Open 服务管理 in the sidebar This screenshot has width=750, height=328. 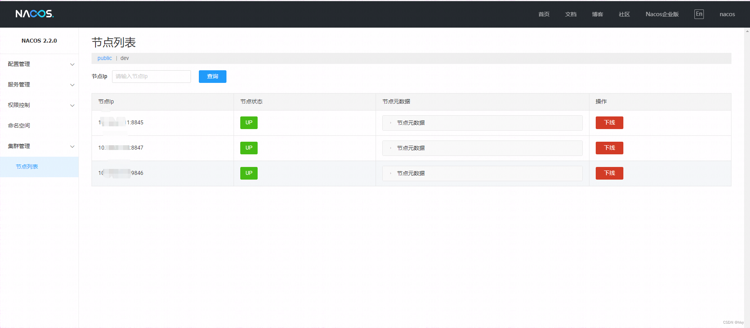click(x=19, y=84)
